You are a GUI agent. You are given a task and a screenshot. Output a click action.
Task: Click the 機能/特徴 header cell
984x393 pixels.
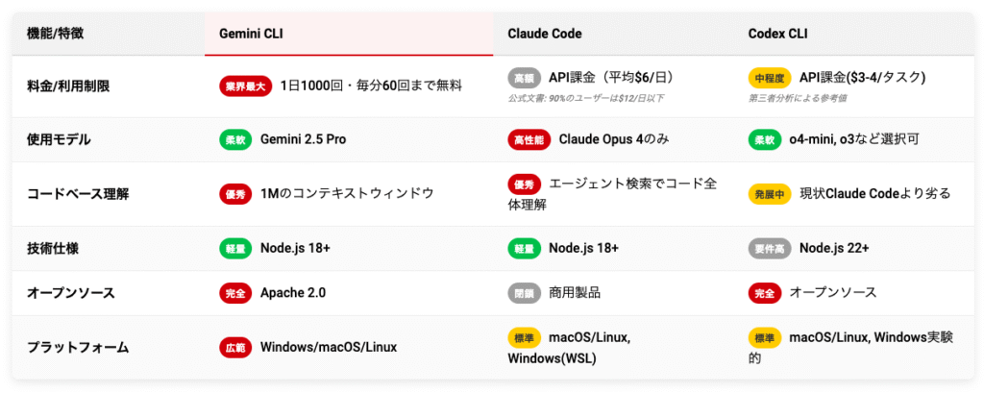pos(109,34)
